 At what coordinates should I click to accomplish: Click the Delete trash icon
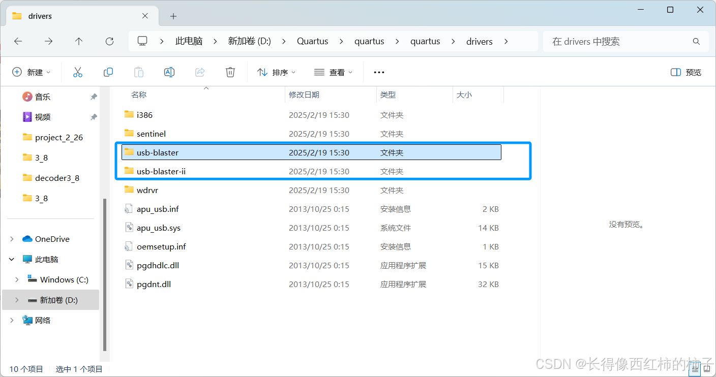230,72
